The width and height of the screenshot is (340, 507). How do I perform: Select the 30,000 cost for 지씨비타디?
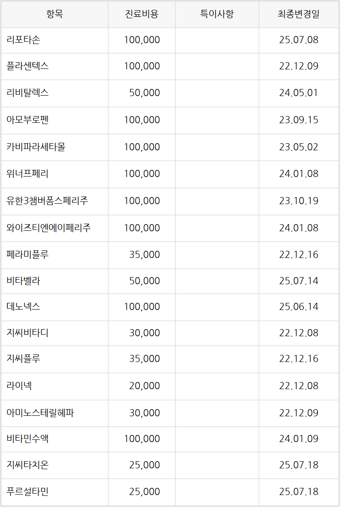(144, 333)
